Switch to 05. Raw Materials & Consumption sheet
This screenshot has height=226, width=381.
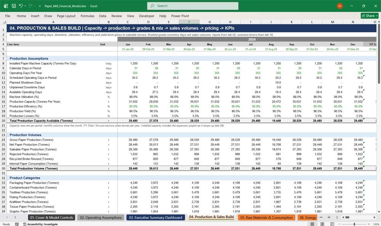[x=267, y=218]
